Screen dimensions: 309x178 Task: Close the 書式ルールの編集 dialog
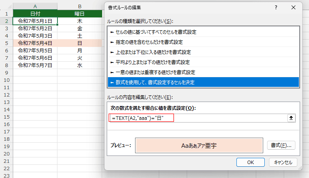pos(293,7)
